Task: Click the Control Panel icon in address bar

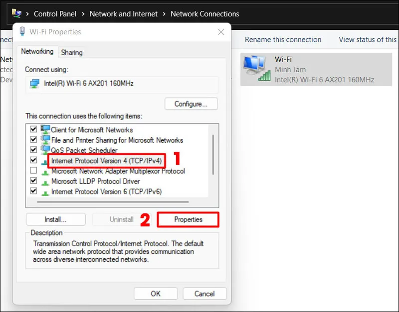Action: coord(16,13)
